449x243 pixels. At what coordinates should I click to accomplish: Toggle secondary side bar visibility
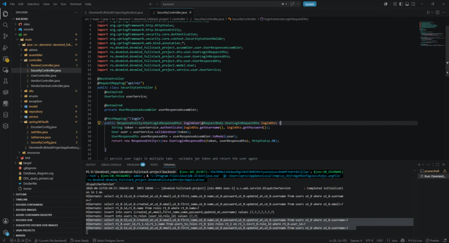tap(413, 4)
